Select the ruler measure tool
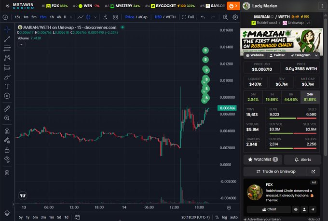This screenshot has width=328, height=221. coord(7,109)
